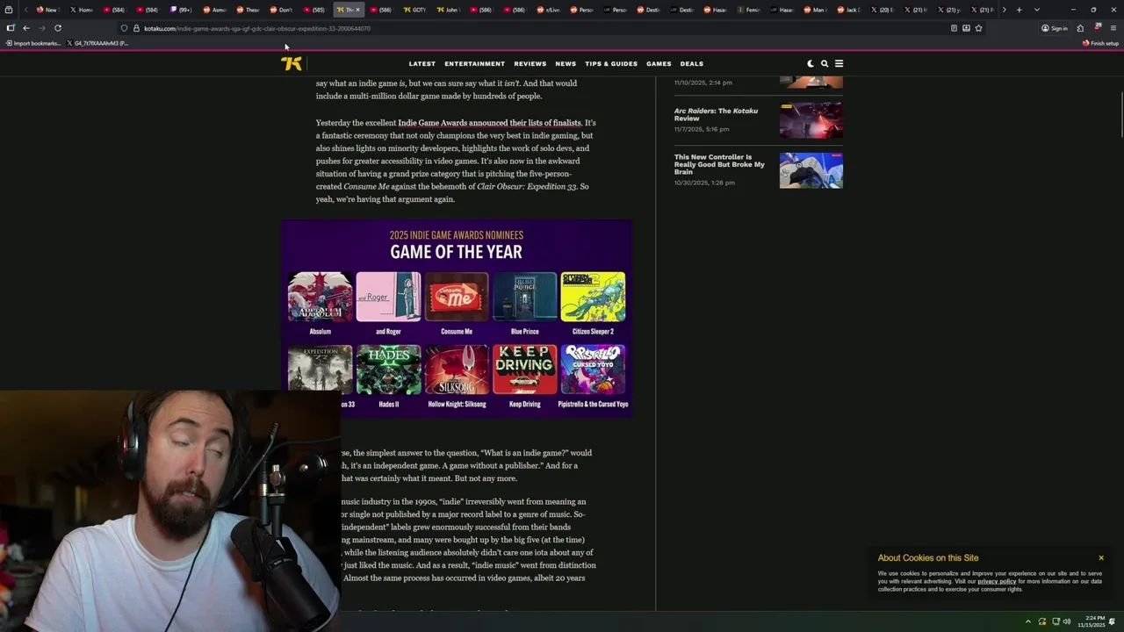Click the install/save page icon in address bar

(966, 28)
